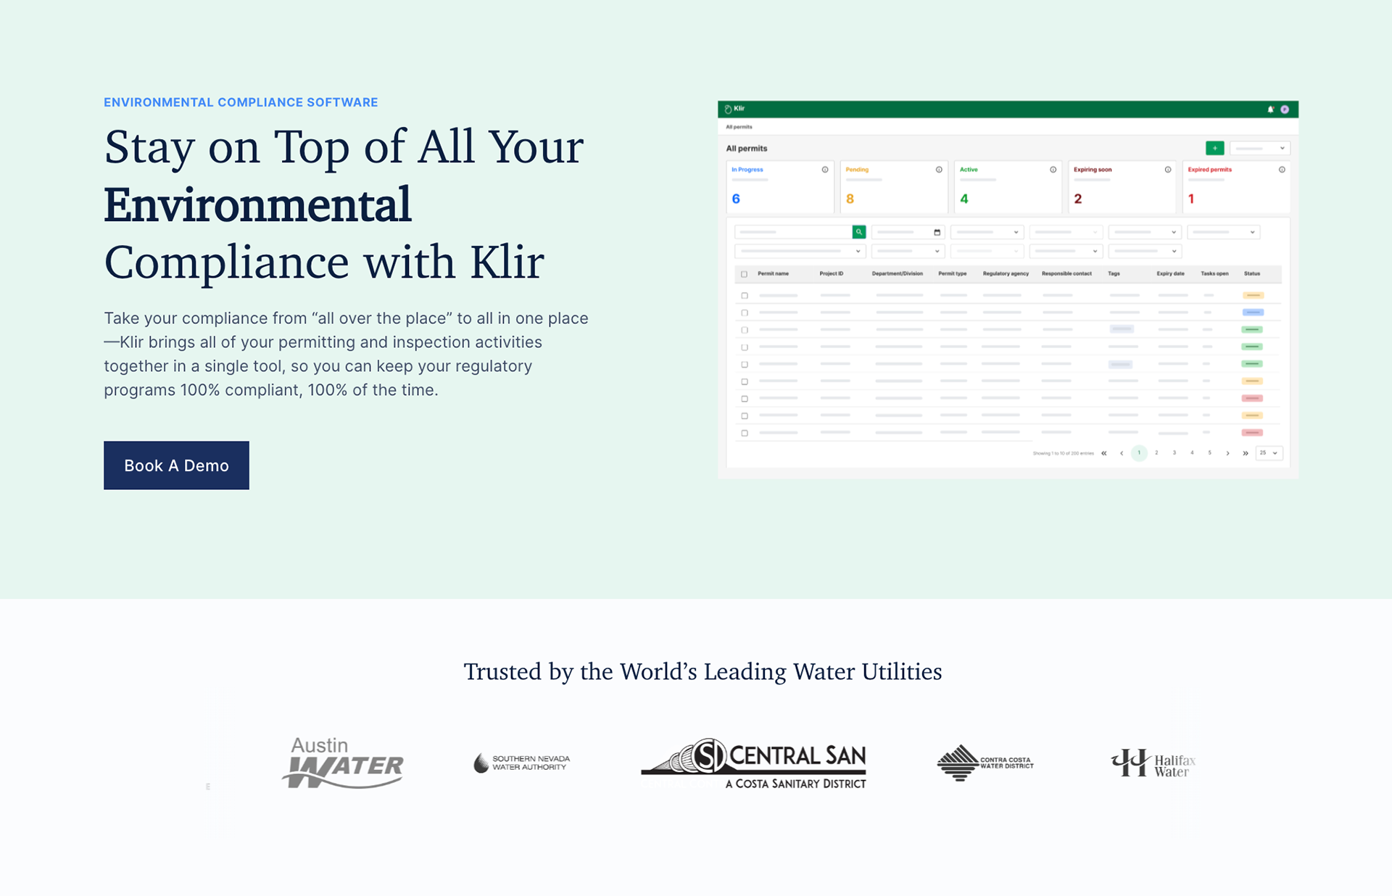Go to previous page with left chevron
The image size is (1392, 896).
tap(1122, 453)
